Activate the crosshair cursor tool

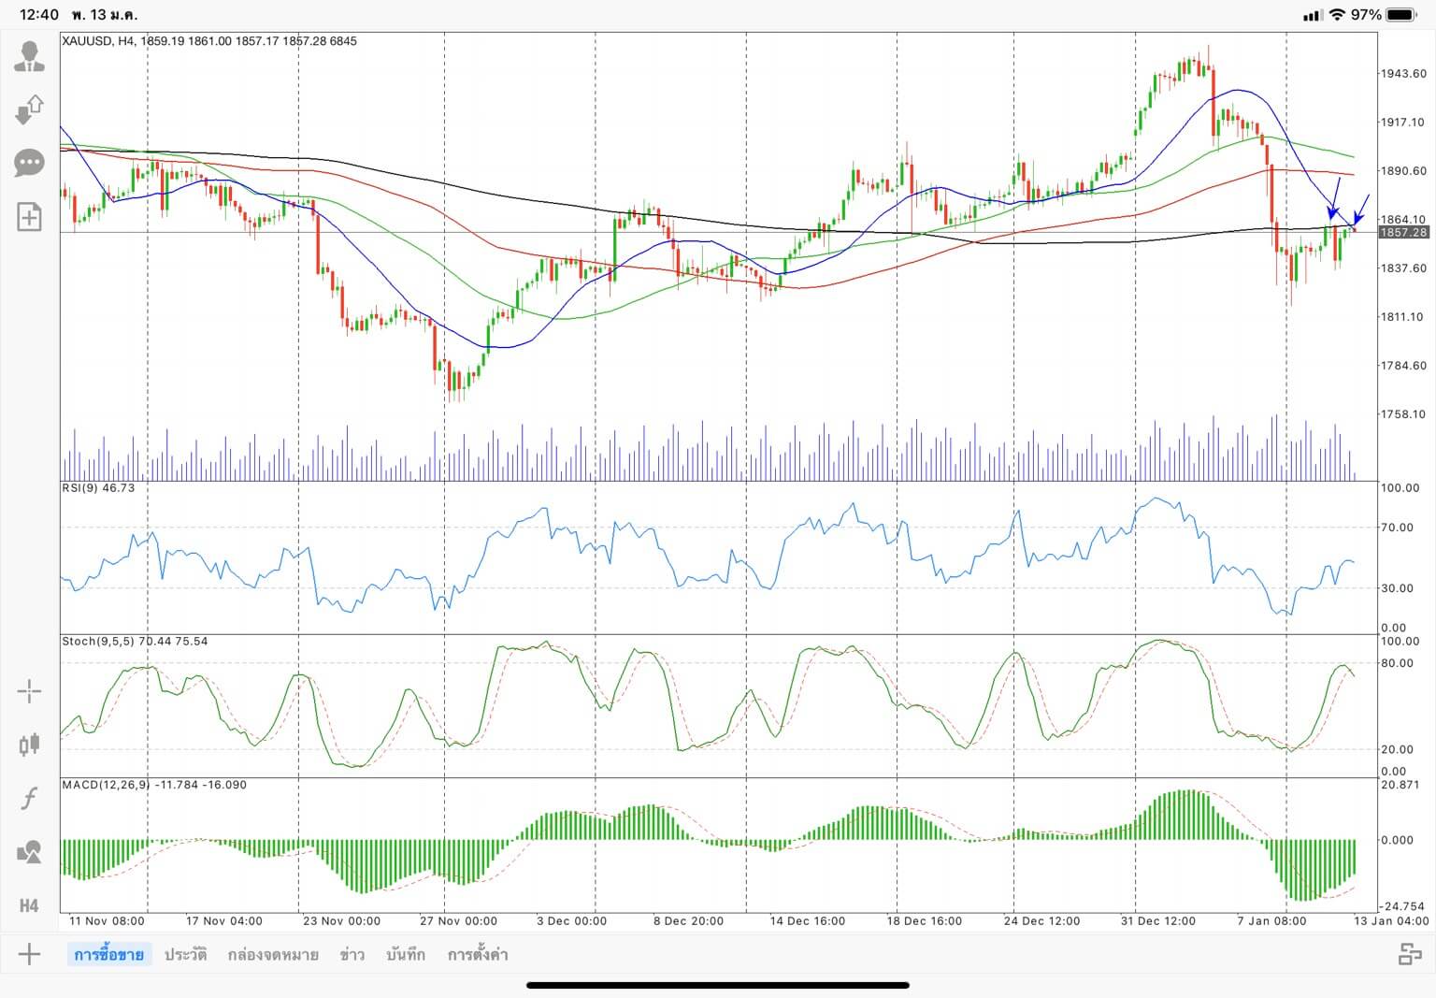point(29,692)
